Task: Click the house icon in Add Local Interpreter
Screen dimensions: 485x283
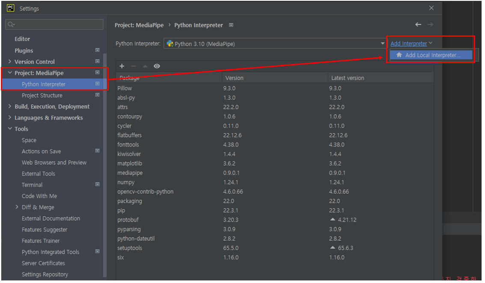Action: tap(399, 55)
